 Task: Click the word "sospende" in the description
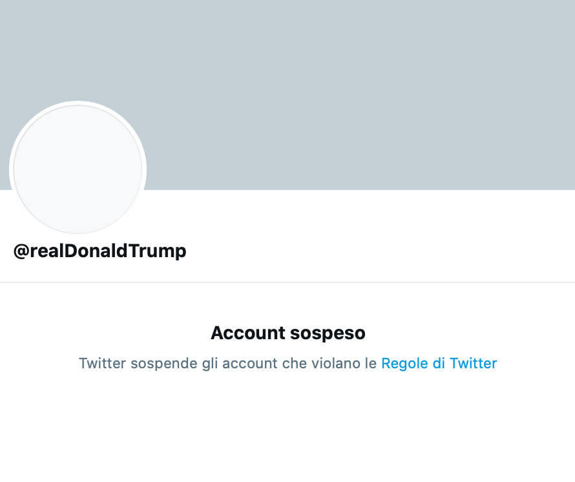click(161, 363)
